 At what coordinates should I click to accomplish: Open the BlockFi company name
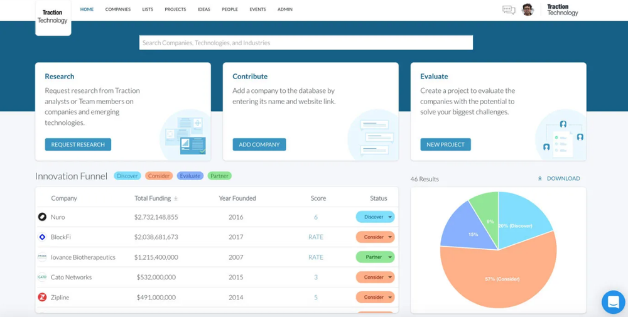(61, 237)
